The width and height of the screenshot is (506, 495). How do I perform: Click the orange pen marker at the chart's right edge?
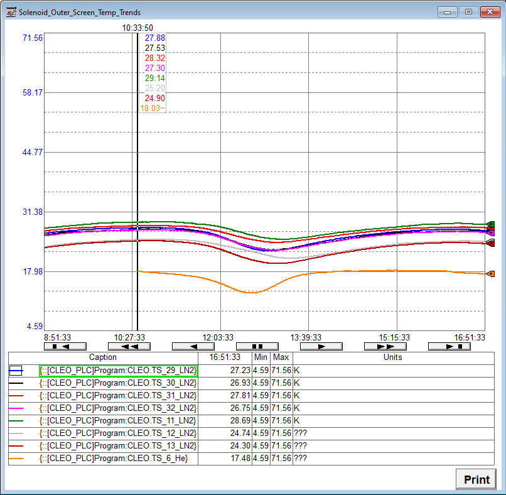tap(490, 274)
